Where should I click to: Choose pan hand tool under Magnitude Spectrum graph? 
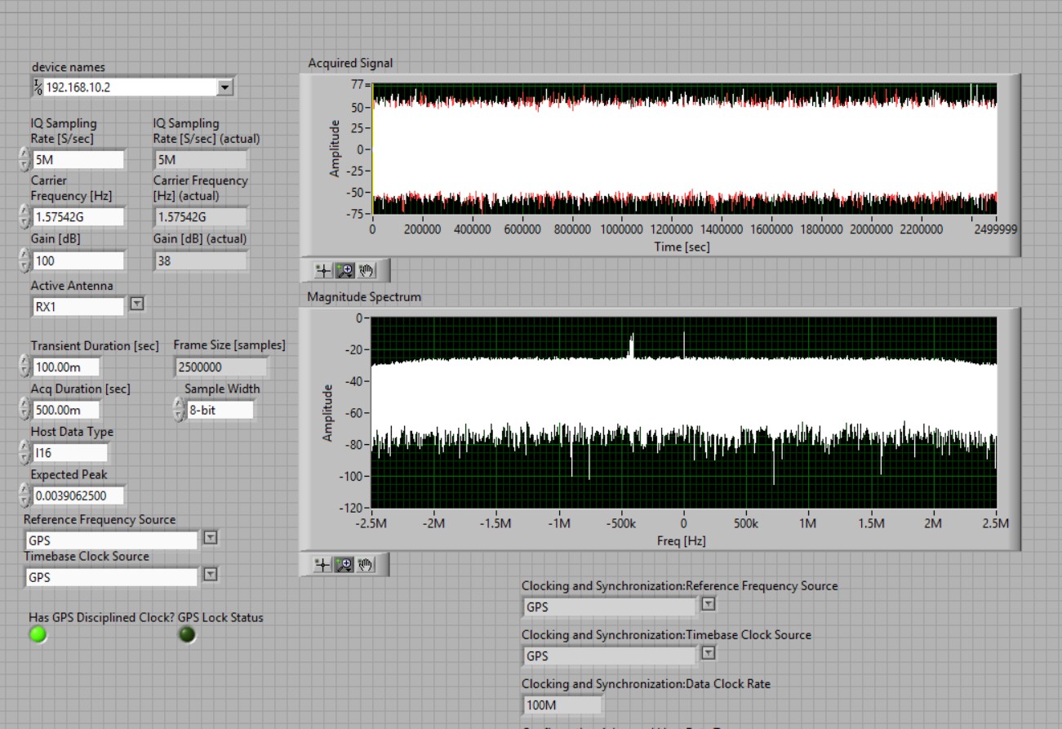point(366,564)
